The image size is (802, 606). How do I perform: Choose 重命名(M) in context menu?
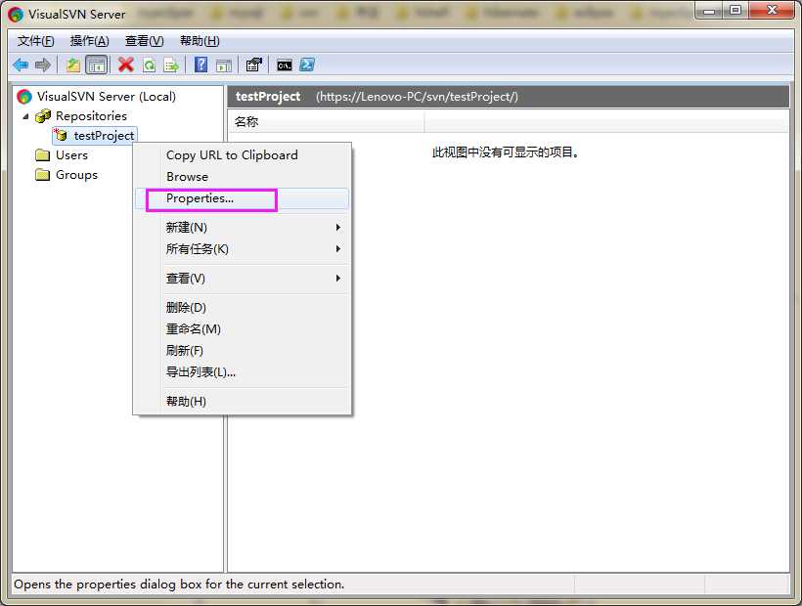[242, 329]
